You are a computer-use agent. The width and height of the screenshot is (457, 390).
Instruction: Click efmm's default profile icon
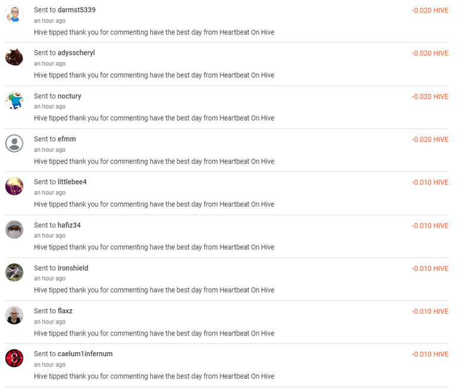click(x=14, y=143)
